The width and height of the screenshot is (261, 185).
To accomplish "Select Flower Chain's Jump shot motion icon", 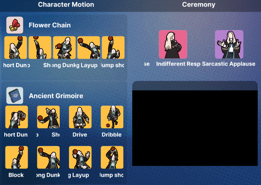I will coord(113,48).
